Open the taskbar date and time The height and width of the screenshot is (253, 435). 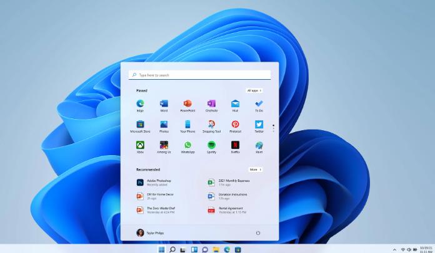coord(426,250)
